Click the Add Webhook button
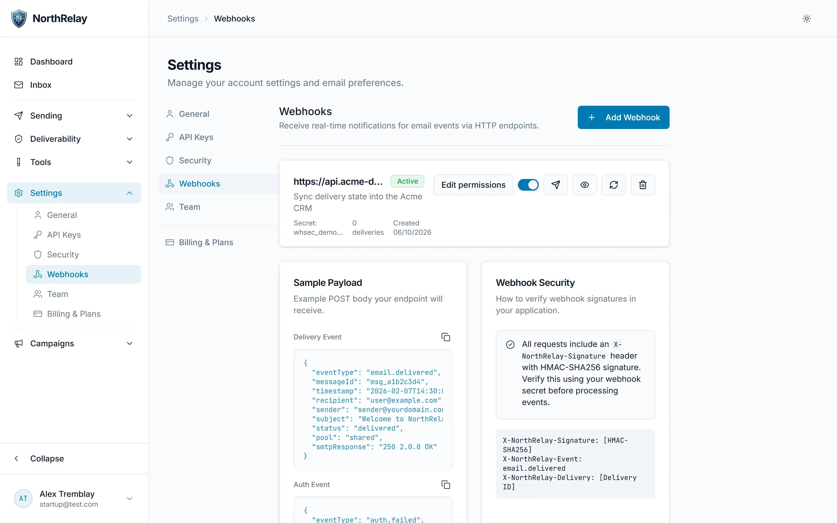This screenshot has height=523, width=837. pyautogui.click(x=623, y=117)
